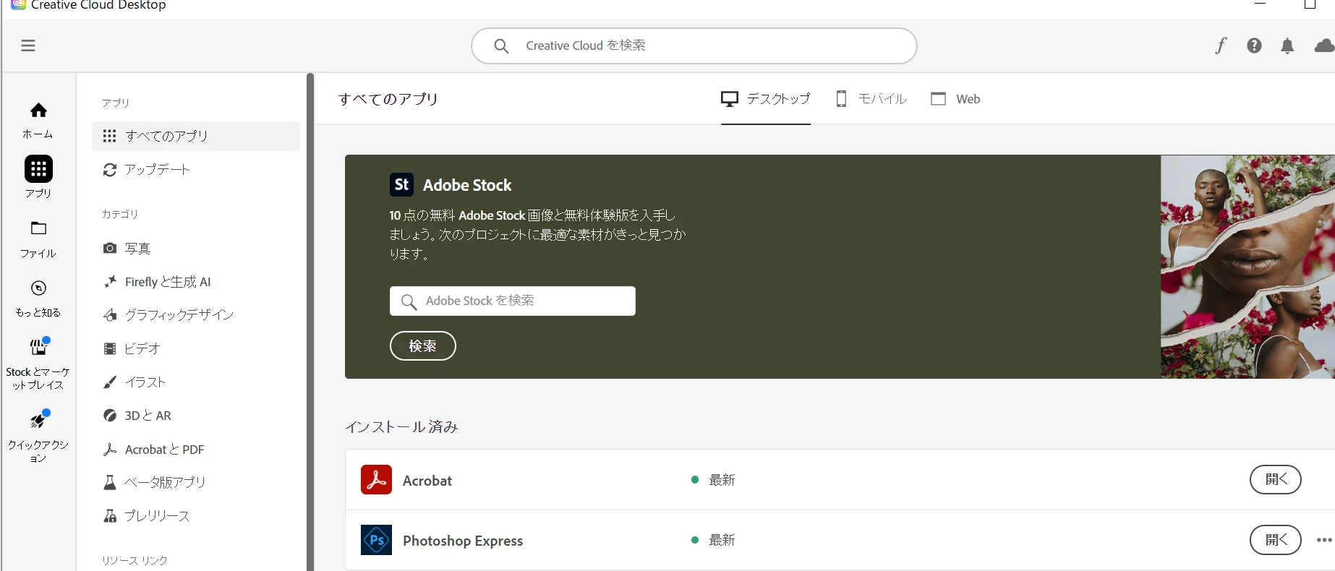Screen dimensions: 1335x571
Task: Click the magnifier icon in Stock search
Action: (x=409, y=301)
